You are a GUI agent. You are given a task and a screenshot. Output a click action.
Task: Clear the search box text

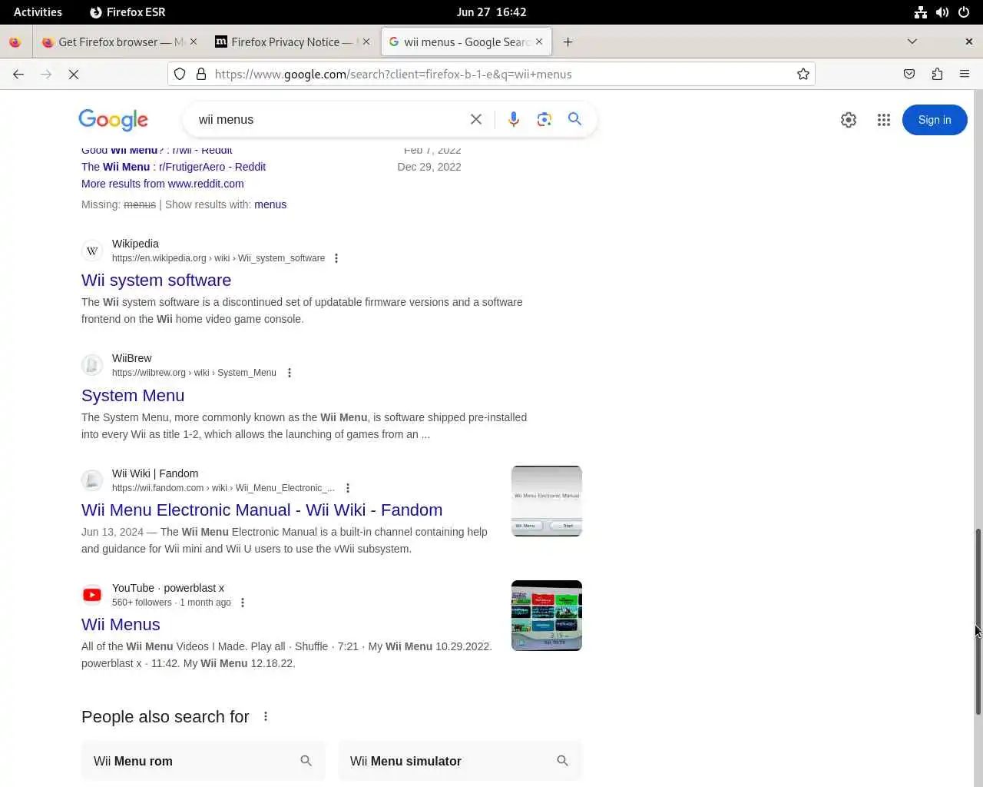coord(476,119)
